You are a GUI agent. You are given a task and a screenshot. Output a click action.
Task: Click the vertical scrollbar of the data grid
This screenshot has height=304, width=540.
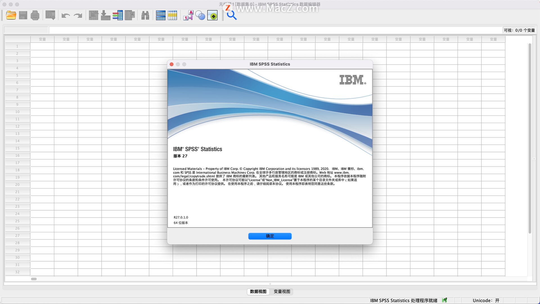point(530,138)
